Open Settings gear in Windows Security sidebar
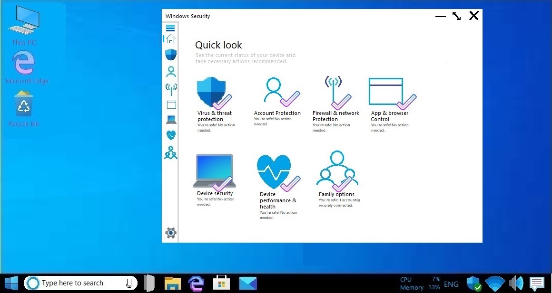Viewport: 552px width, 293px height. (171, 233)
